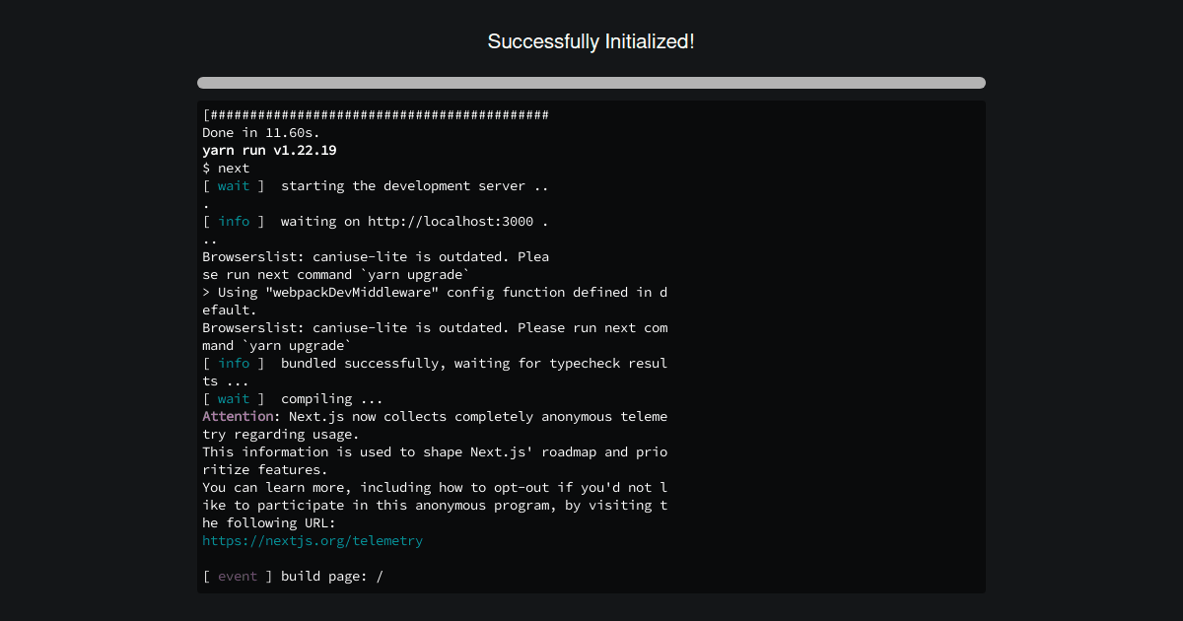Click the Done in 11.60s line
The height and width of the screenshot is (621, 1183).
256,132
